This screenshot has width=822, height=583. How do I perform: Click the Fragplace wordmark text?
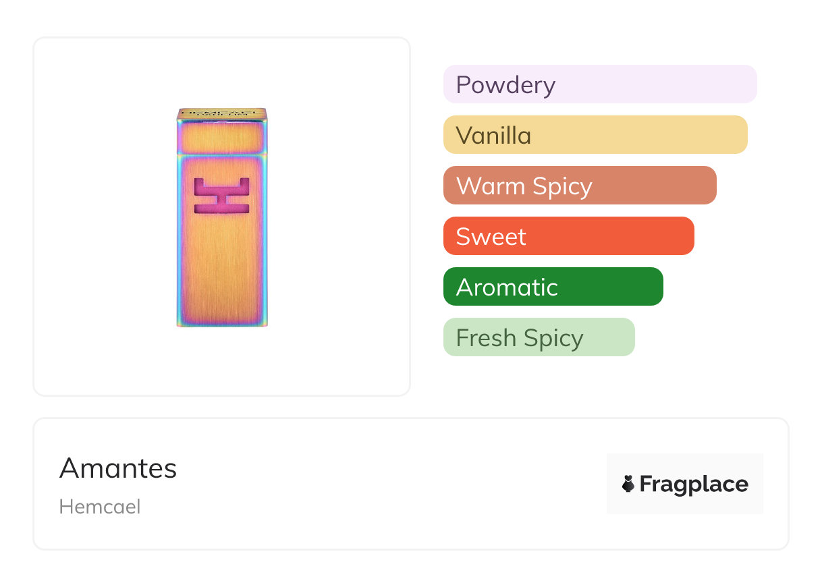(694, 484)
